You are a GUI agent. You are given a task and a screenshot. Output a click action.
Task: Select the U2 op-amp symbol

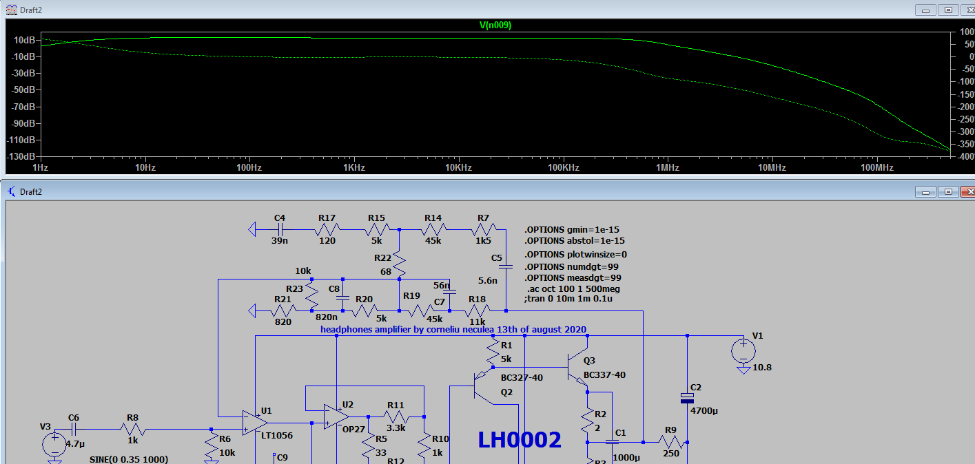[x=336, y=416]
